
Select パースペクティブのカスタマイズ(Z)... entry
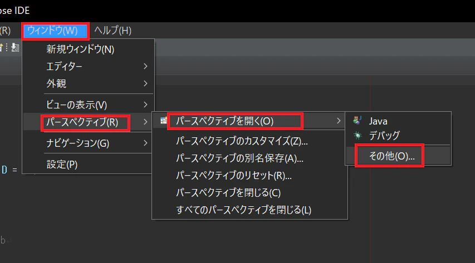tap(249, 141)
